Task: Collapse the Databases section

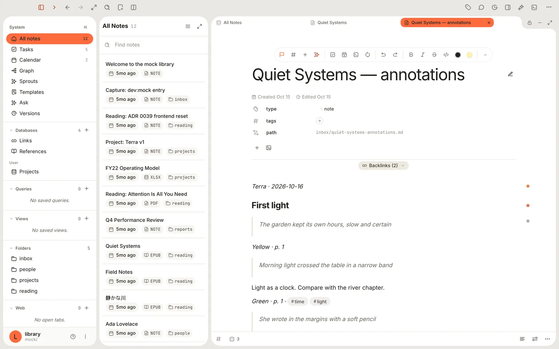Action: click(x=11, y=131)
